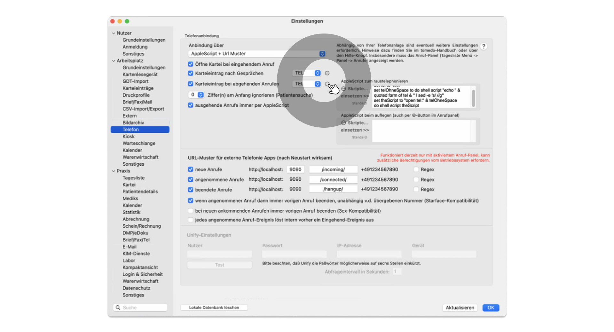Toggle Karteieintrag bei abgehenden Anrufen checkbox
This screenshot has height=332, width=614.
click(191, 84)
